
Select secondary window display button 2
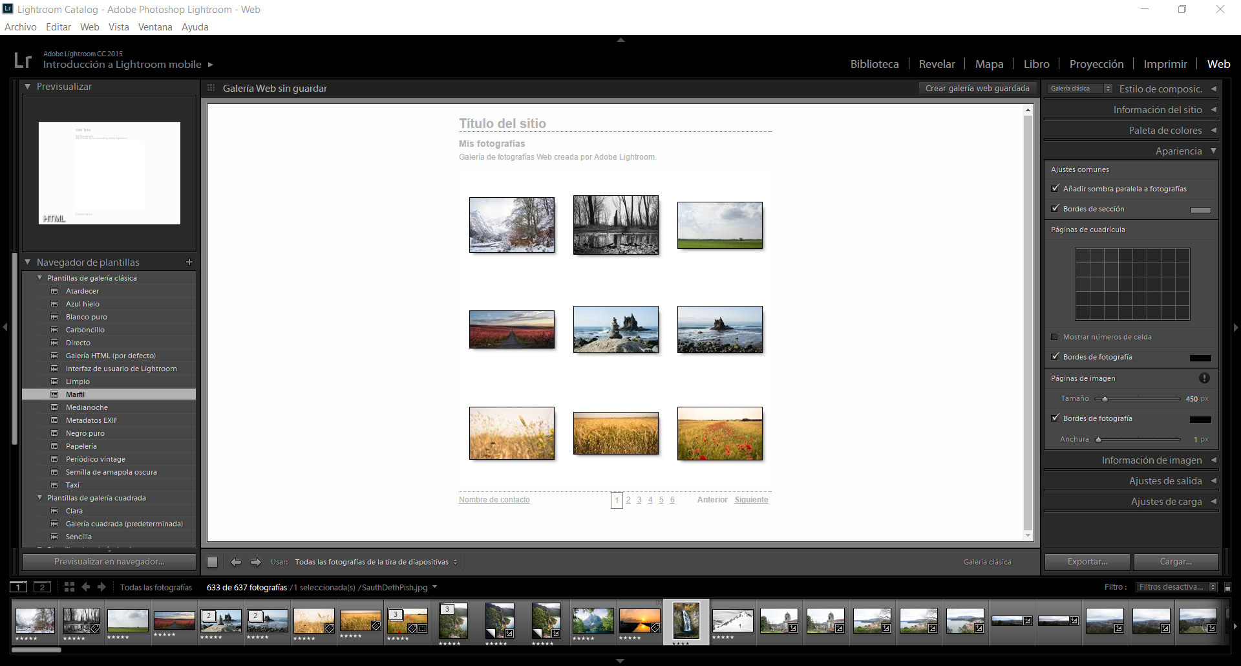pyautogui.click(x=42, y=587)
